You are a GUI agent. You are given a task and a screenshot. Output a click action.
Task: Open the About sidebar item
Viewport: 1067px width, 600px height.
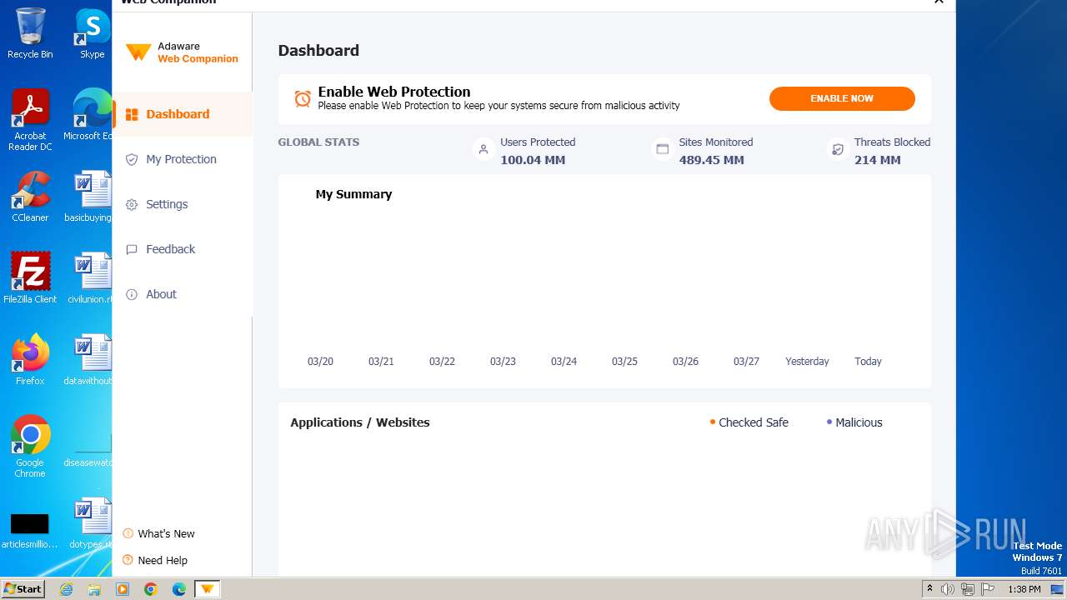click(x=182, y=294)
